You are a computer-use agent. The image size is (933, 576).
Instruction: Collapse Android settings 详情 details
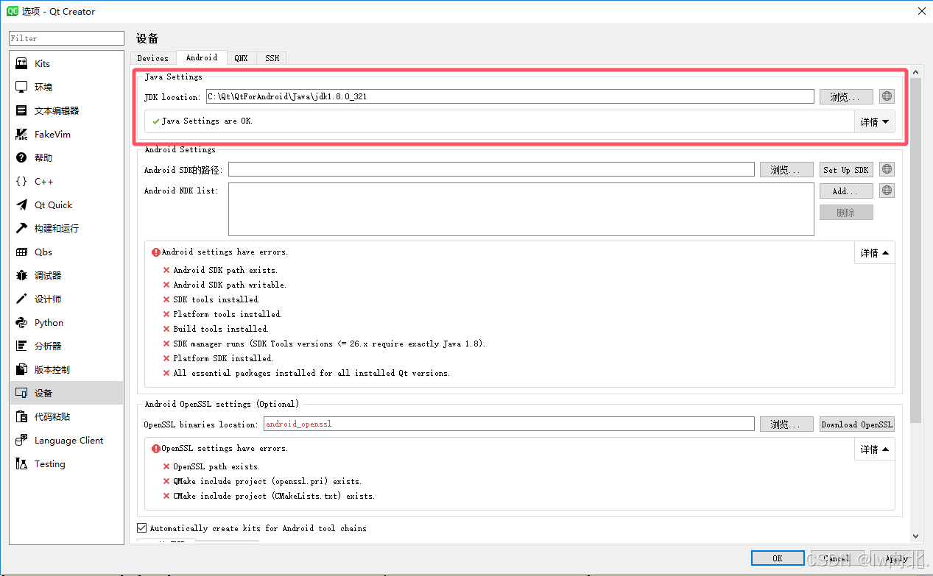pos(875,253)
